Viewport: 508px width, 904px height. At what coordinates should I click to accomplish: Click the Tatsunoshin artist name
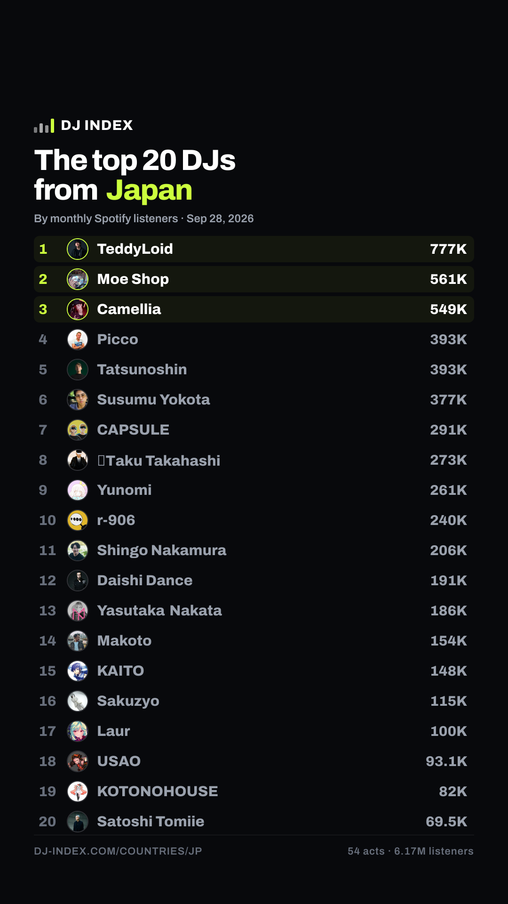pyautogui.click(x=142, y=370)
